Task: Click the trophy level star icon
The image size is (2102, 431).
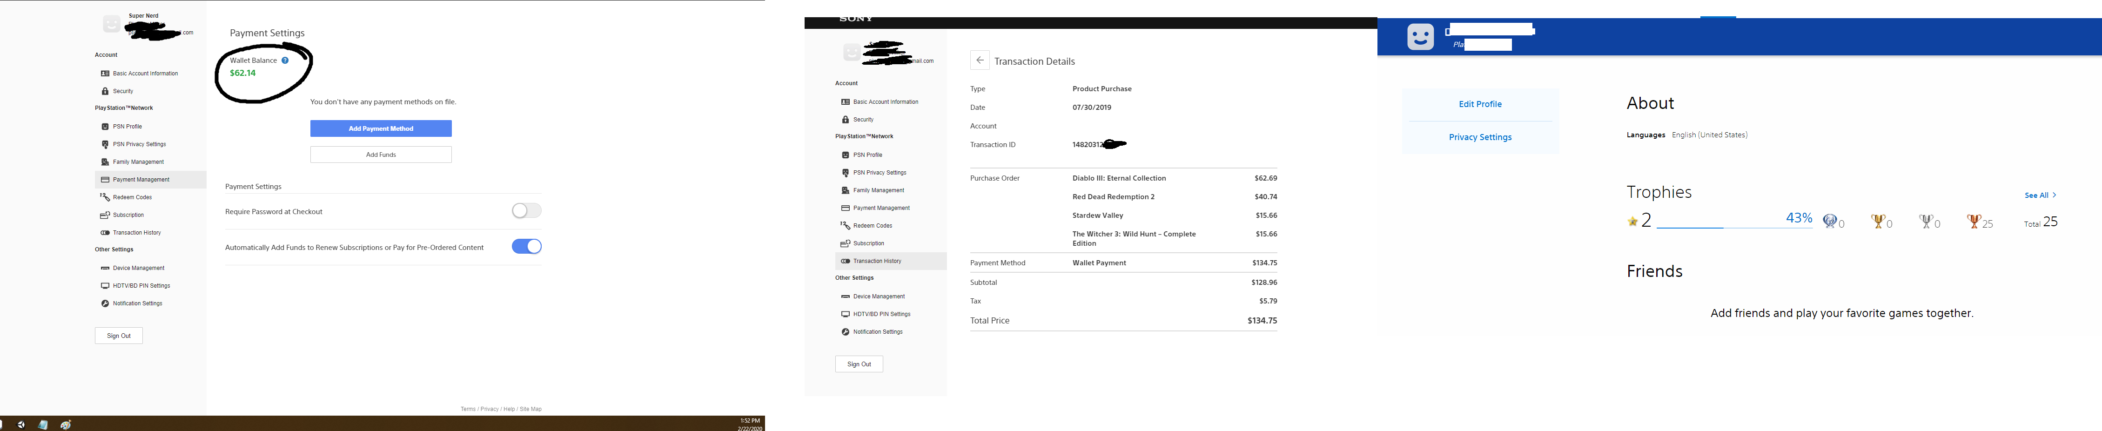Action: click(1633, 221)
